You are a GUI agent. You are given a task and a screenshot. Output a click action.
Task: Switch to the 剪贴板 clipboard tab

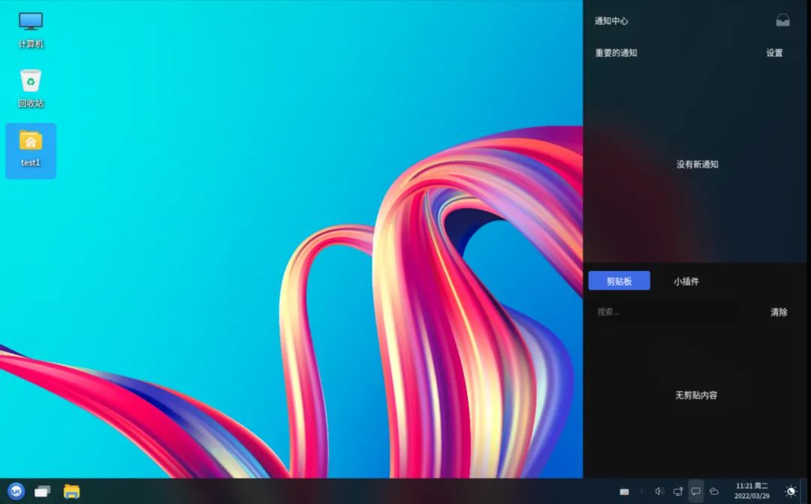point(619,281)
